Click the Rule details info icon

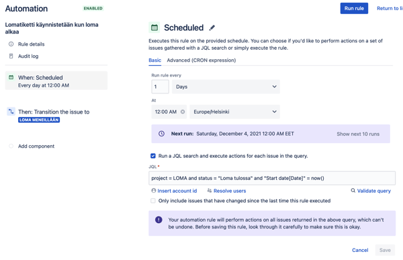[x=11, y=44]
